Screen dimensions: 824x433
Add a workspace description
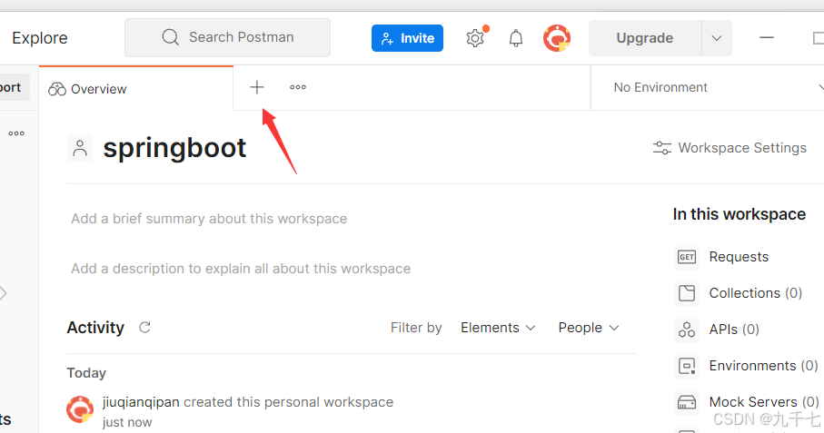(x=241, y=268)
